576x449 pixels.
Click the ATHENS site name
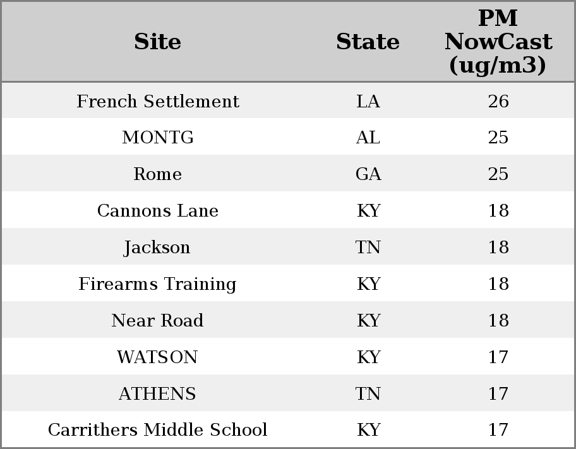pyautogui.click(x=157, y=394)
